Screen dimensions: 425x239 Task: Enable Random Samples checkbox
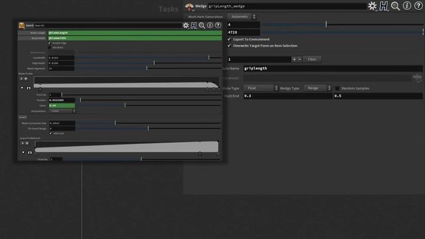pos(337,88)
